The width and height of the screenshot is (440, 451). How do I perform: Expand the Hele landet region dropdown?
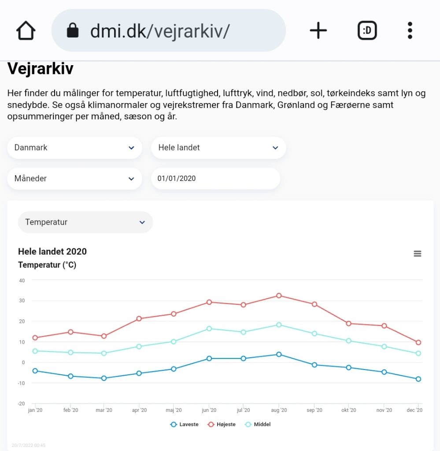(x=218, y=148)
